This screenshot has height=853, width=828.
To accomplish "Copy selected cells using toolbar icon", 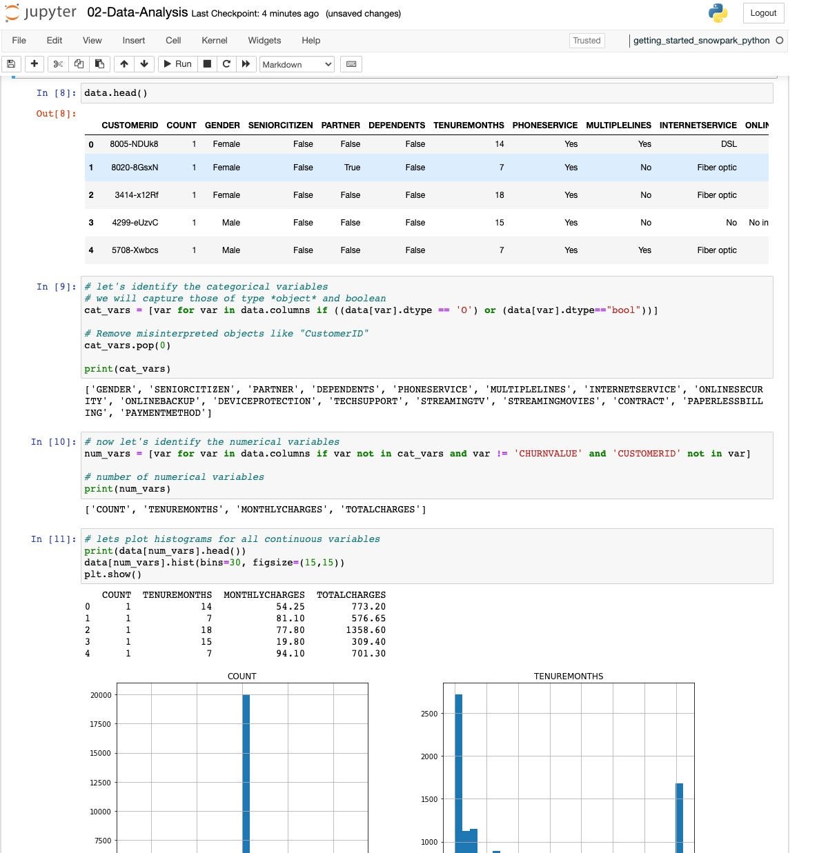I will pyautogui.click(x=79, y=64).
